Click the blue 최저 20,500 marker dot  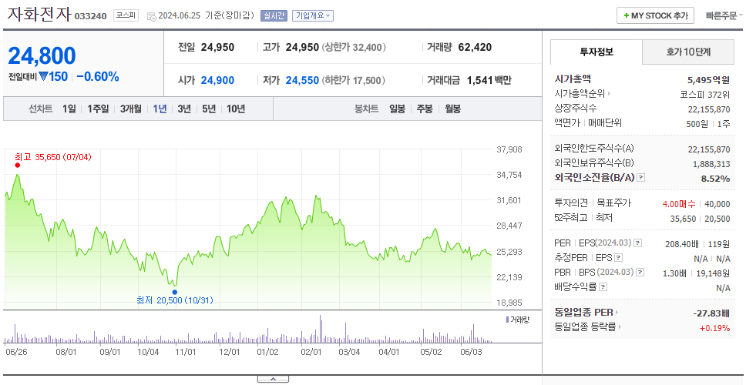click(175, 292)
